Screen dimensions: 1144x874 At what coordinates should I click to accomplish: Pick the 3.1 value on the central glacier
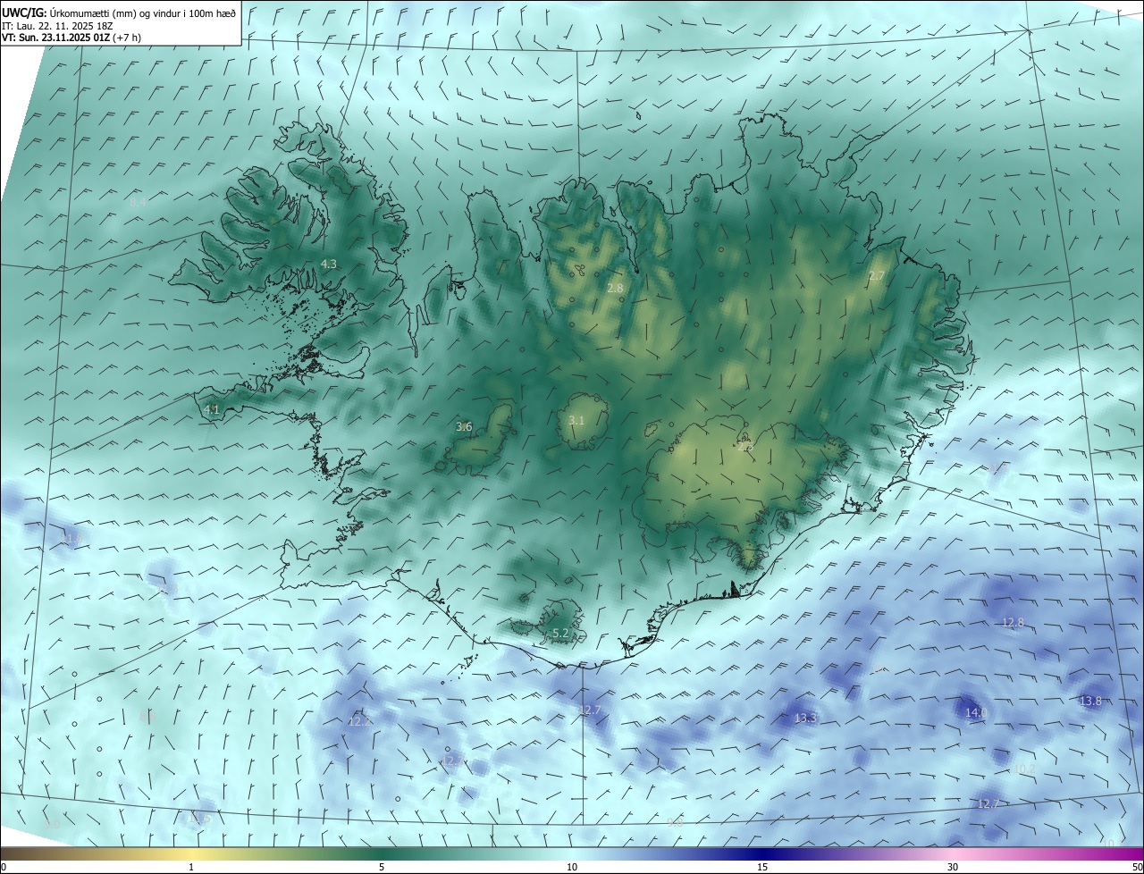tap(576, 421)
